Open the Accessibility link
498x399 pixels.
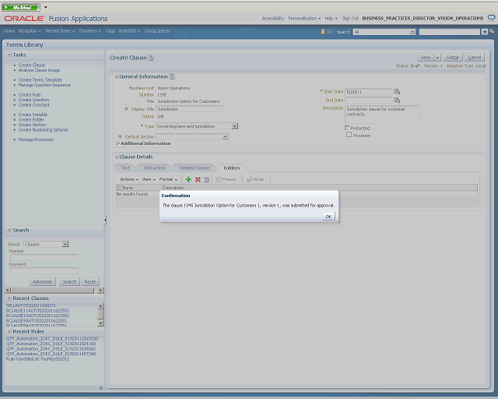(x=273, y=19)
